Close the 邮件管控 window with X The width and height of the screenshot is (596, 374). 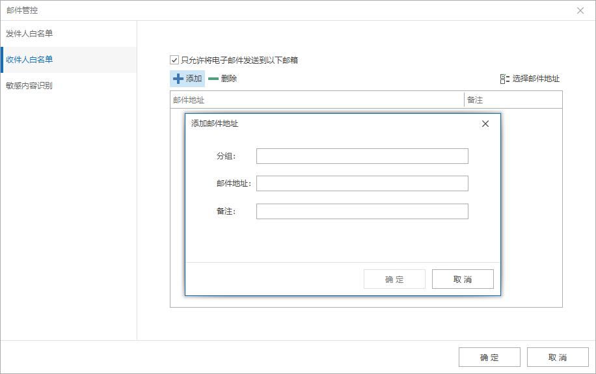580,10
